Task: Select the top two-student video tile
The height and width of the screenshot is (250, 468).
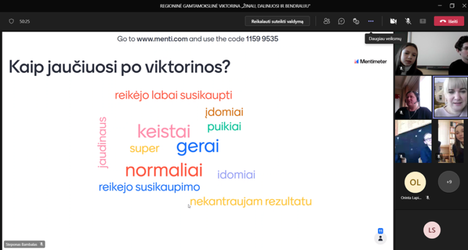Action: coord(431,53)
